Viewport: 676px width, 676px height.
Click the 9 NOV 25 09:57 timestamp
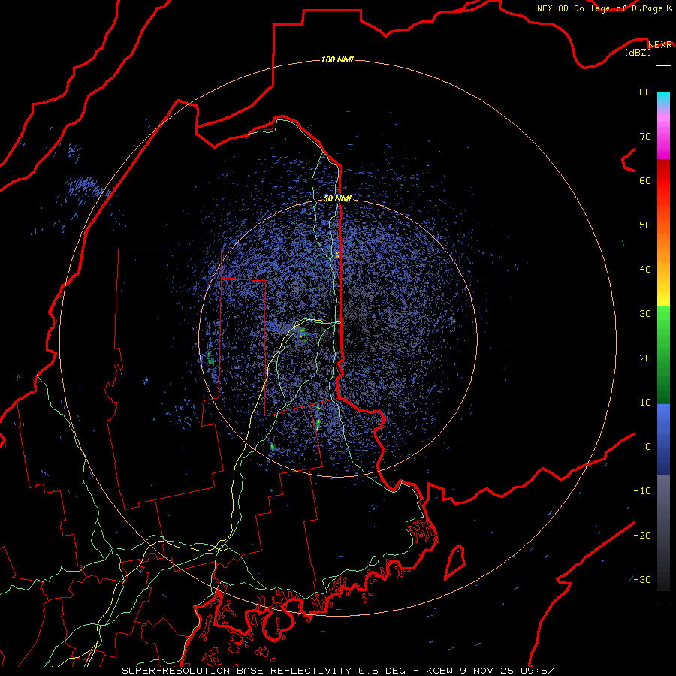pyautogui.click(x=506, y=671)
